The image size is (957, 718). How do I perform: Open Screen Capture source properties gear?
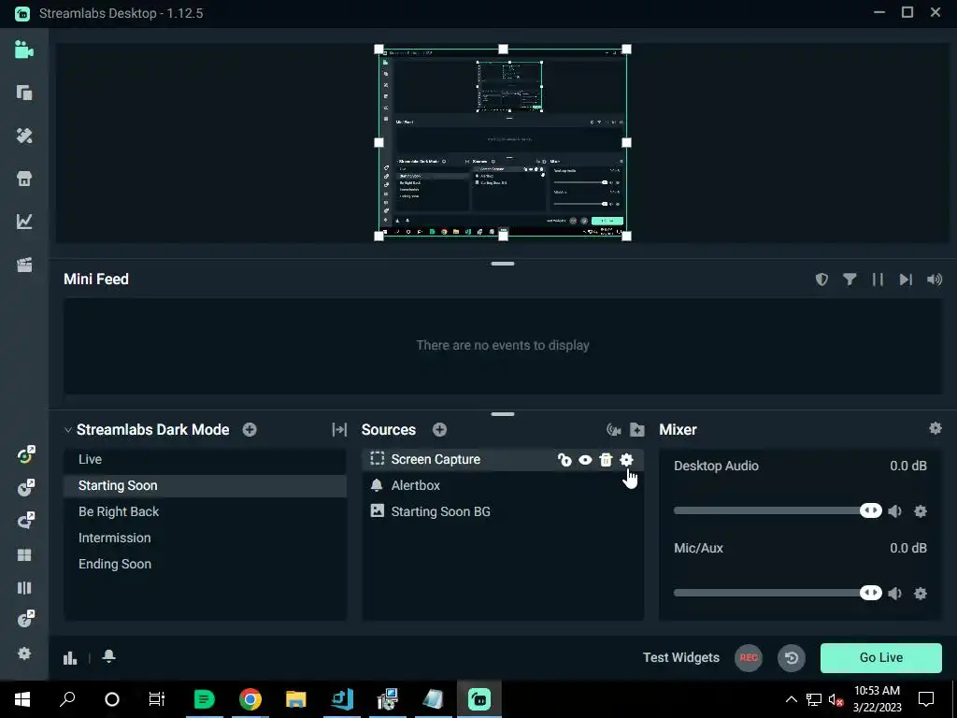tap(626, 460)
